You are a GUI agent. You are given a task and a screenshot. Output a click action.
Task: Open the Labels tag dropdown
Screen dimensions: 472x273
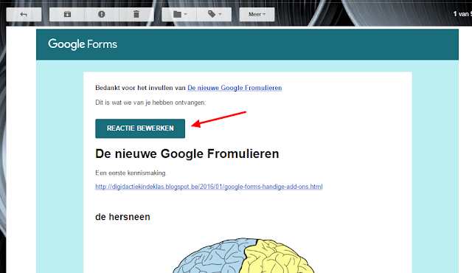214,15
